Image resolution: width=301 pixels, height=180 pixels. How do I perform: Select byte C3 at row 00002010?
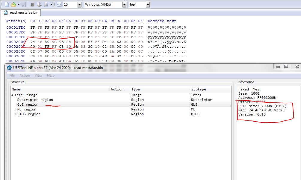61,47
